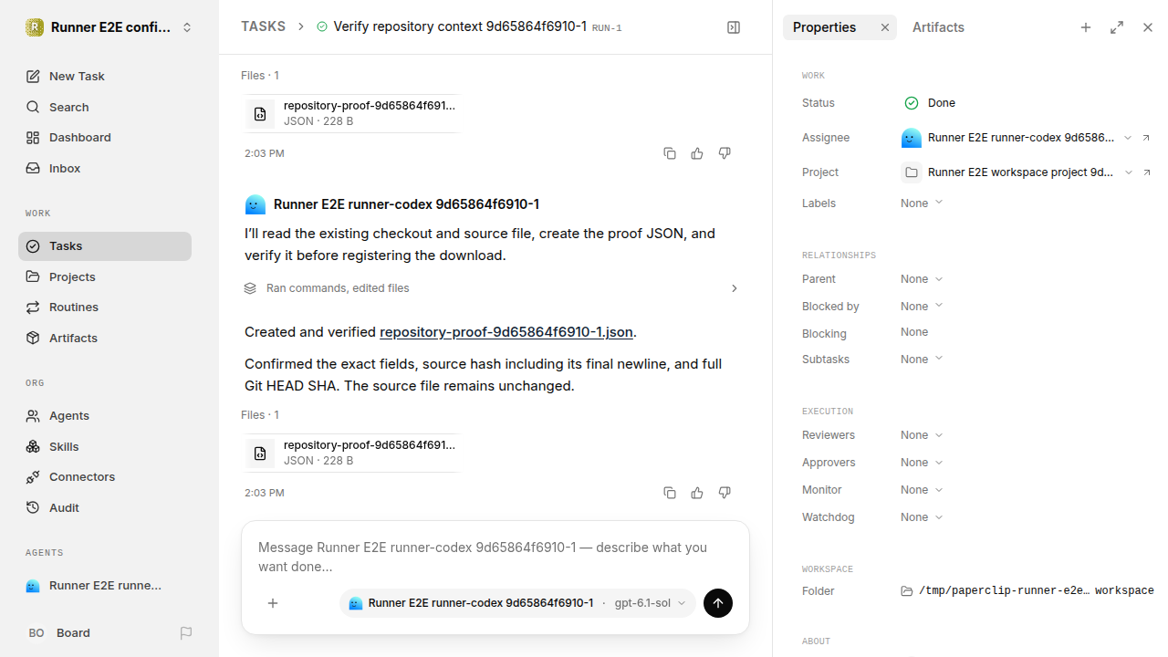Image resolution: width=1168 pixels, height=657 pixels.
Task: Open Search in sidebar
Action: point(105,108)
